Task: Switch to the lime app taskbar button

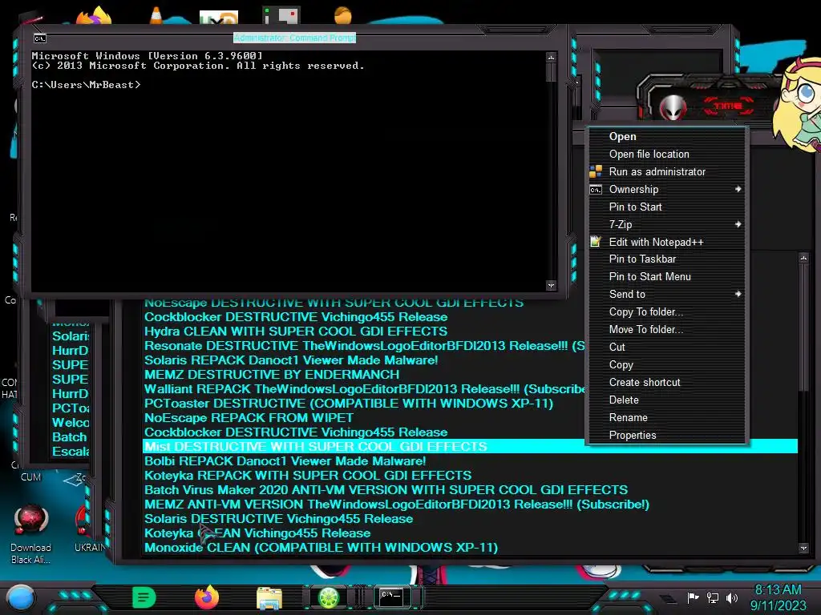Action: (329, 597)
